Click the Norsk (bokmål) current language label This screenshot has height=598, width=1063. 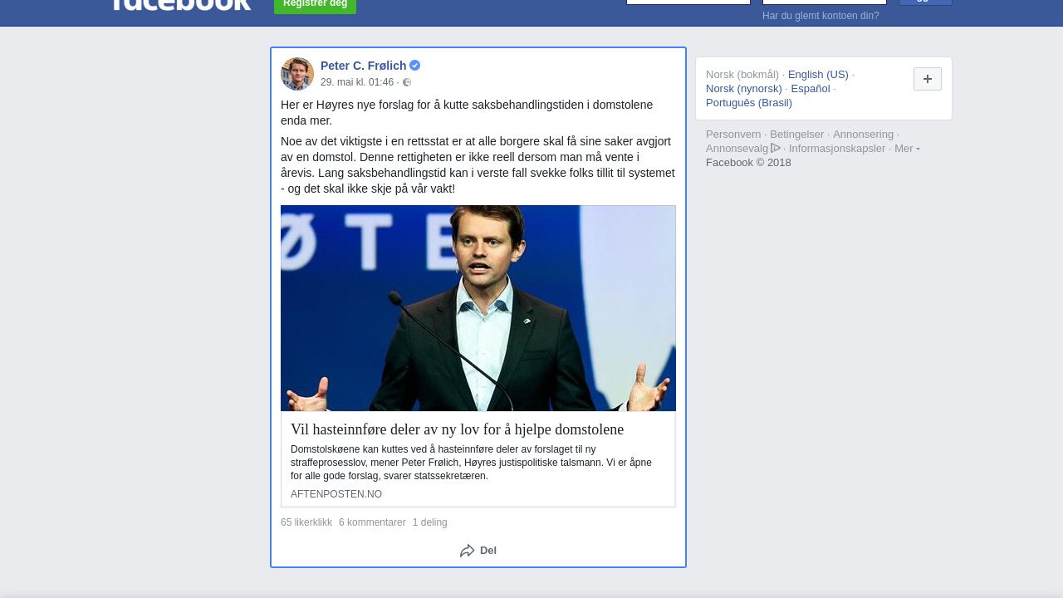tap(742, 75)
